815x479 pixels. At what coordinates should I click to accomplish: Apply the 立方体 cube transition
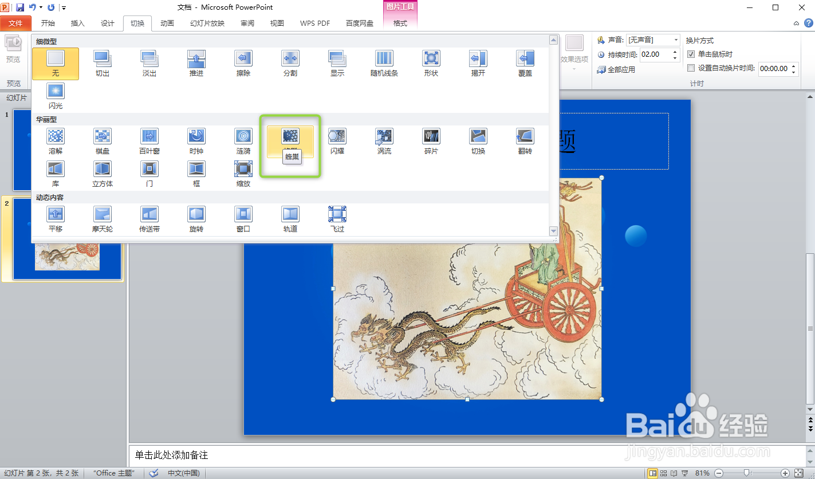click(x=103, y=174)
